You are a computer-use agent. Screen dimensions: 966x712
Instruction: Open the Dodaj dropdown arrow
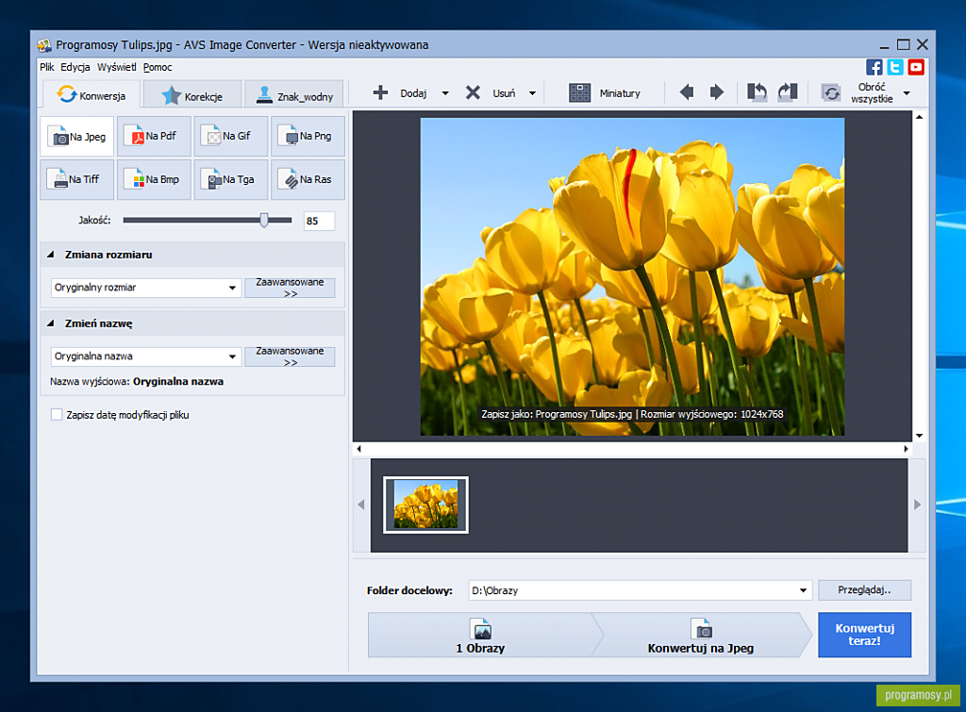click(445, 93)
